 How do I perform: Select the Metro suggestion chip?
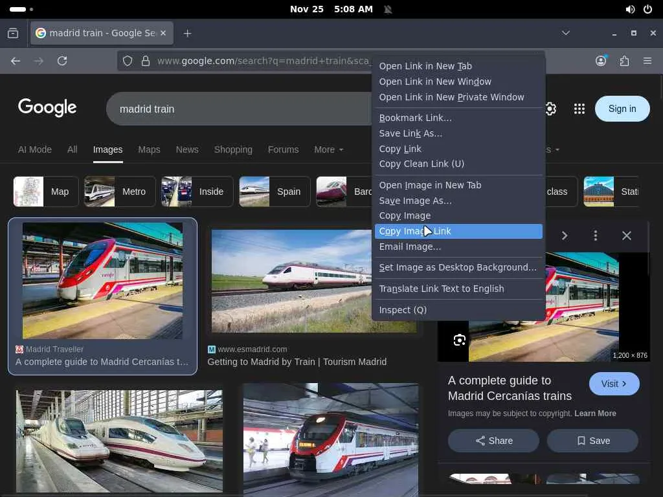pos(120,192)
